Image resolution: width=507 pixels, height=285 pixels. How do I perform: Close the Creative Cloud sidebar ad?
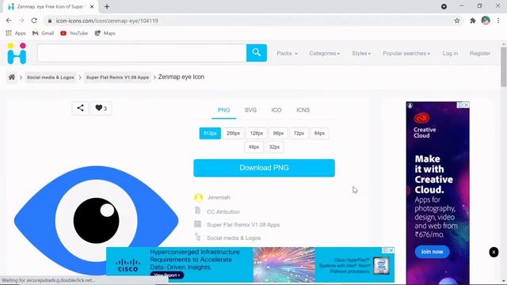coord(467,105)
